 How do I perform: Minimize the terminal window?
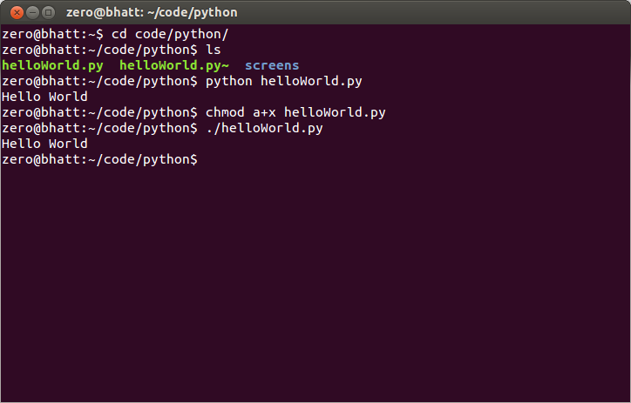click(31, 12)
